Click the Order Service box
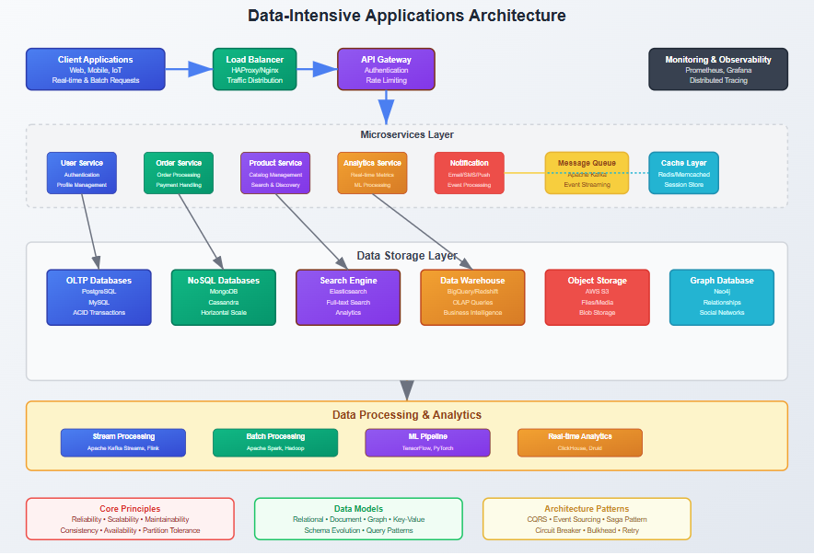Screen dimensions: 814x555 [179, 173]
